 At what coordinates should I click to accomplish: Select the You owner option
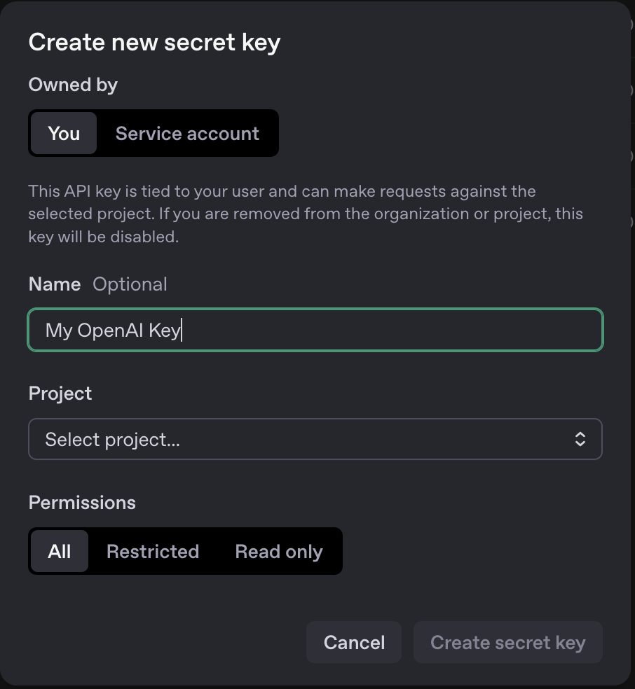[x=64, y=133]
